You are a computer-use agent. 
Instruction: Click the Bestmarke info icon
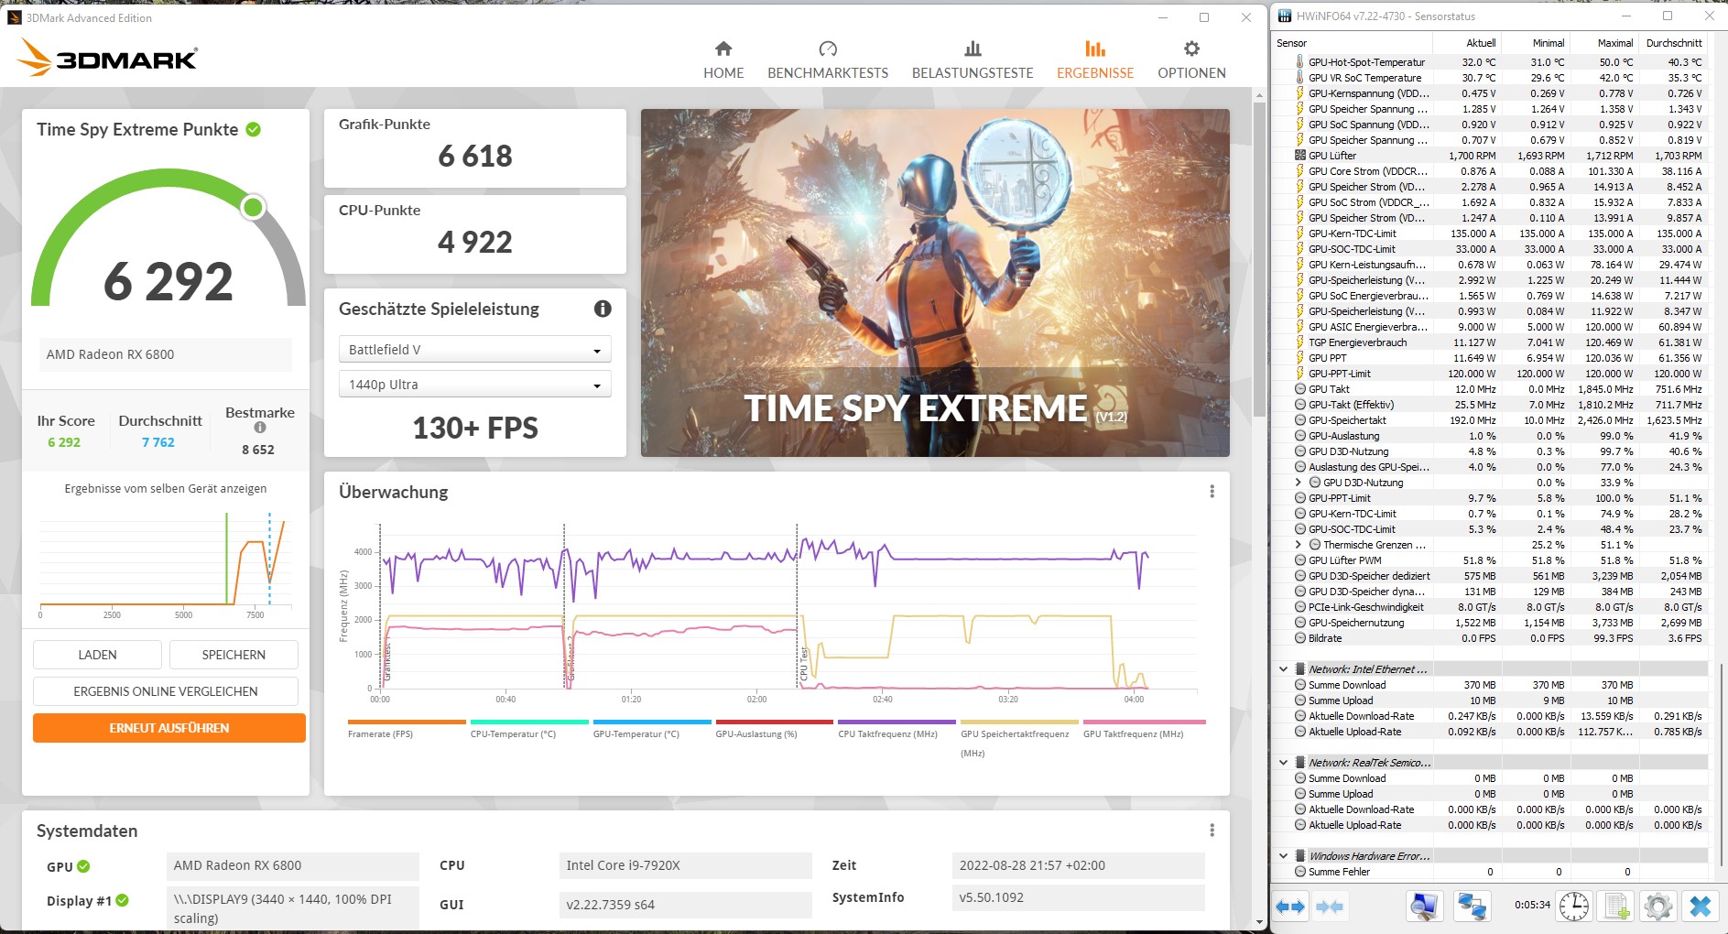coord(260,428)
